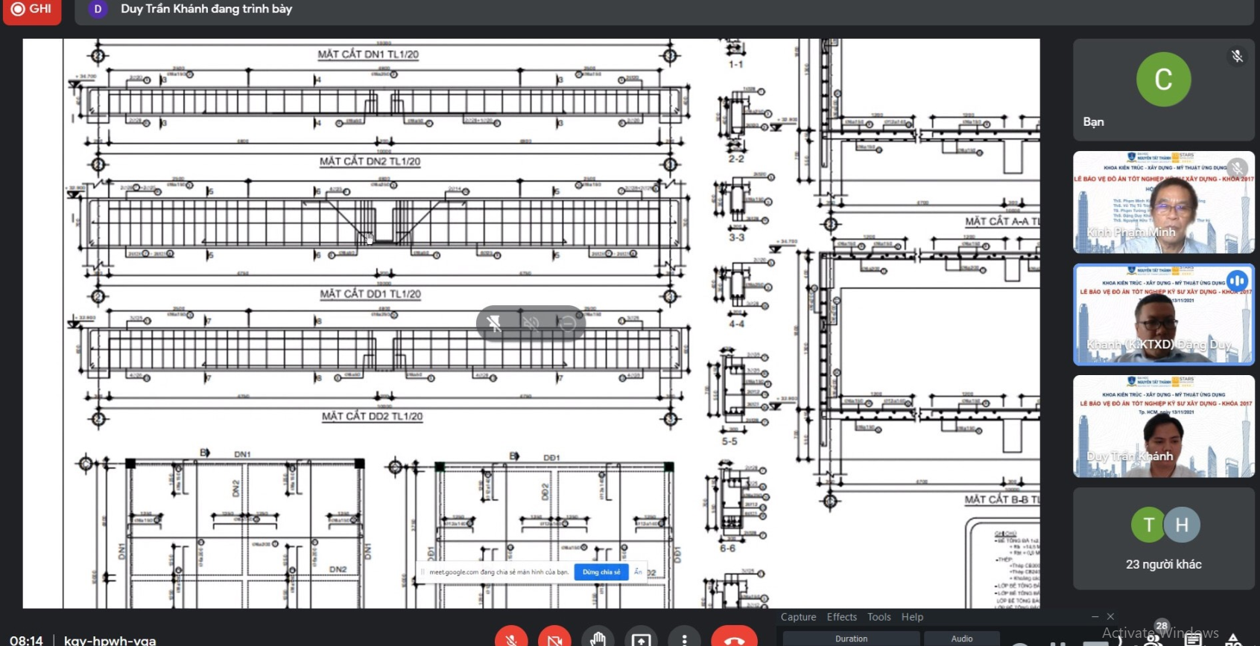Unmute the microphone in the call bar
The height and width of the screenshot is (646, 1260).
click(x=511, y=639)
